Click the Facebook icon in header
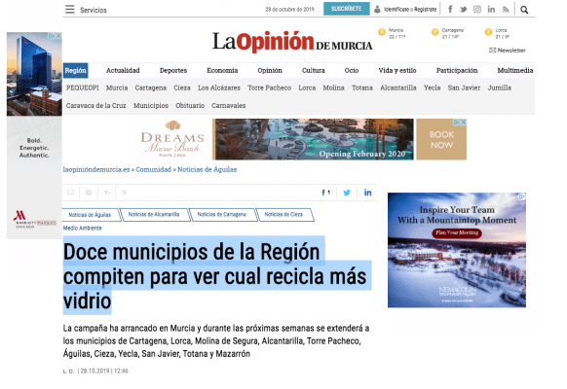Image resolution: width=567 pixels, height=389 pixels. point(450,9)
